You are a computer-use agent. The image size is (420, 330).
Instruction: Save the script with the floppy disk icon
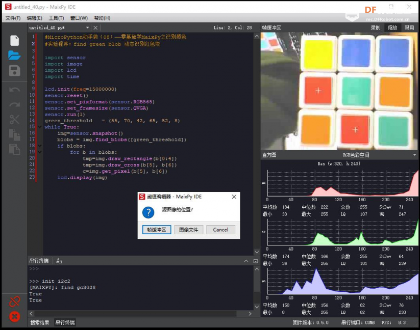tap(14, 71)
